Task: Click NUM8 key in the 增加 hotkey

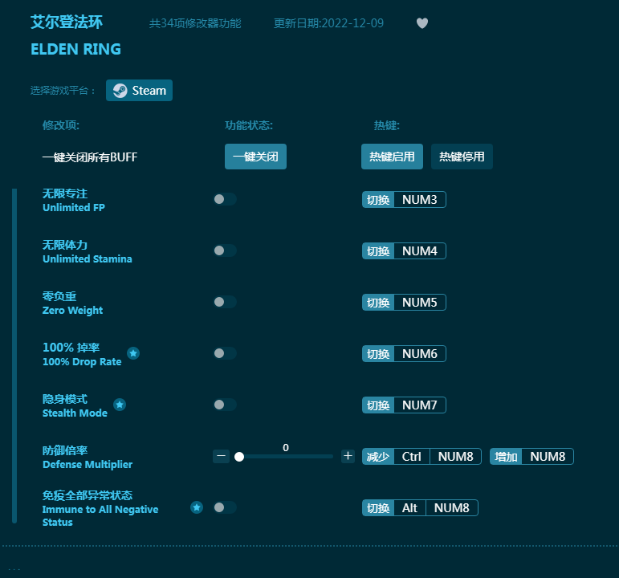Action: [548, 457]
